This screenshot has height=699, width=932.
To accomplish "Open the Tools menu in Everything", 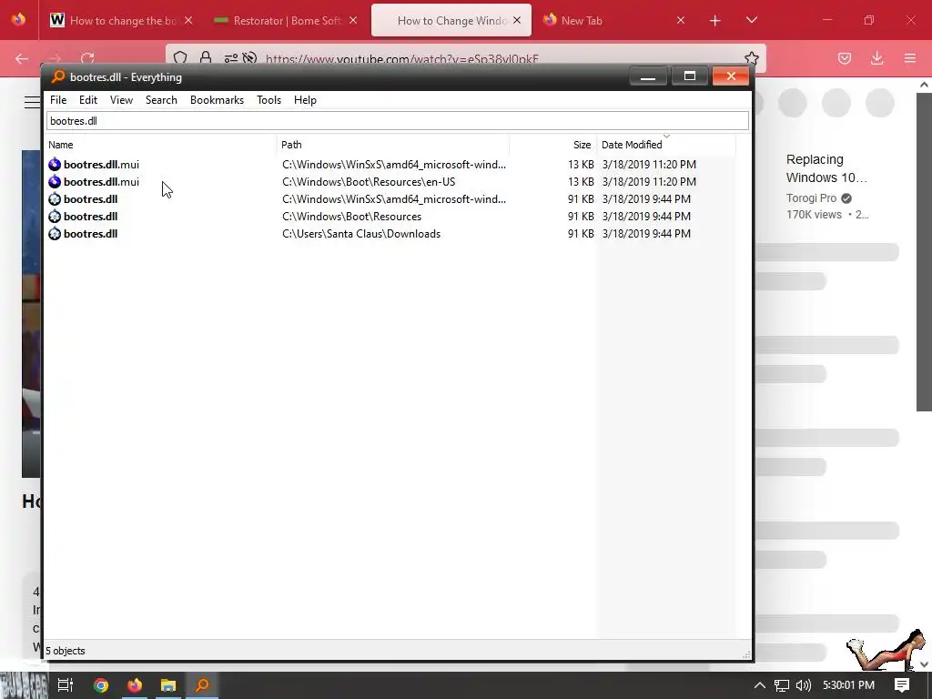I will (x=268, y=100).
